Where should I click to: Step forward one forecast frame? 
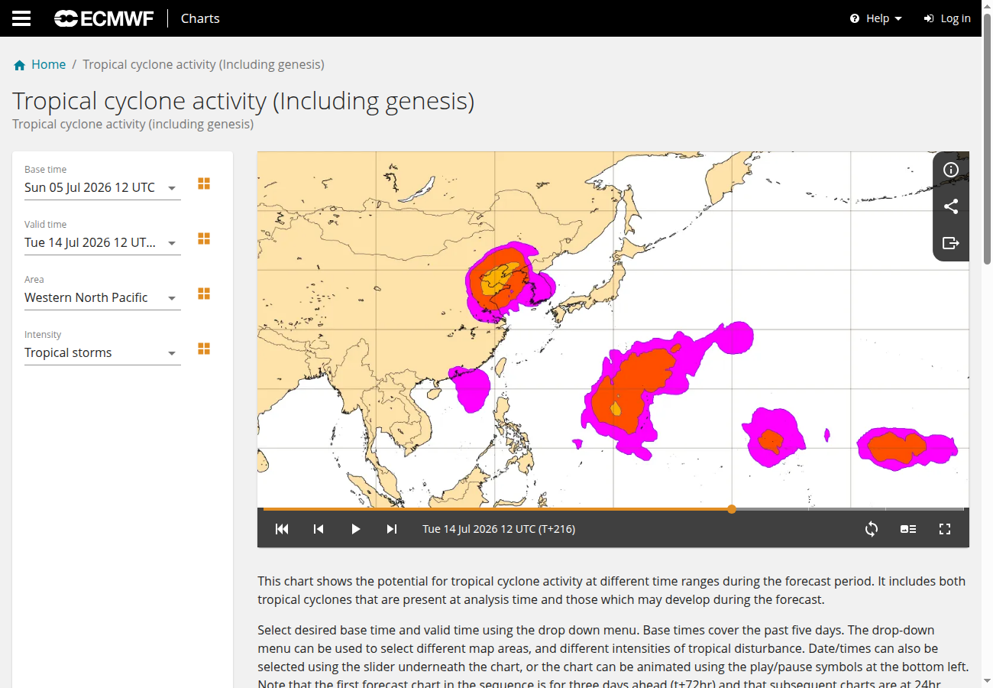point(392,529)
